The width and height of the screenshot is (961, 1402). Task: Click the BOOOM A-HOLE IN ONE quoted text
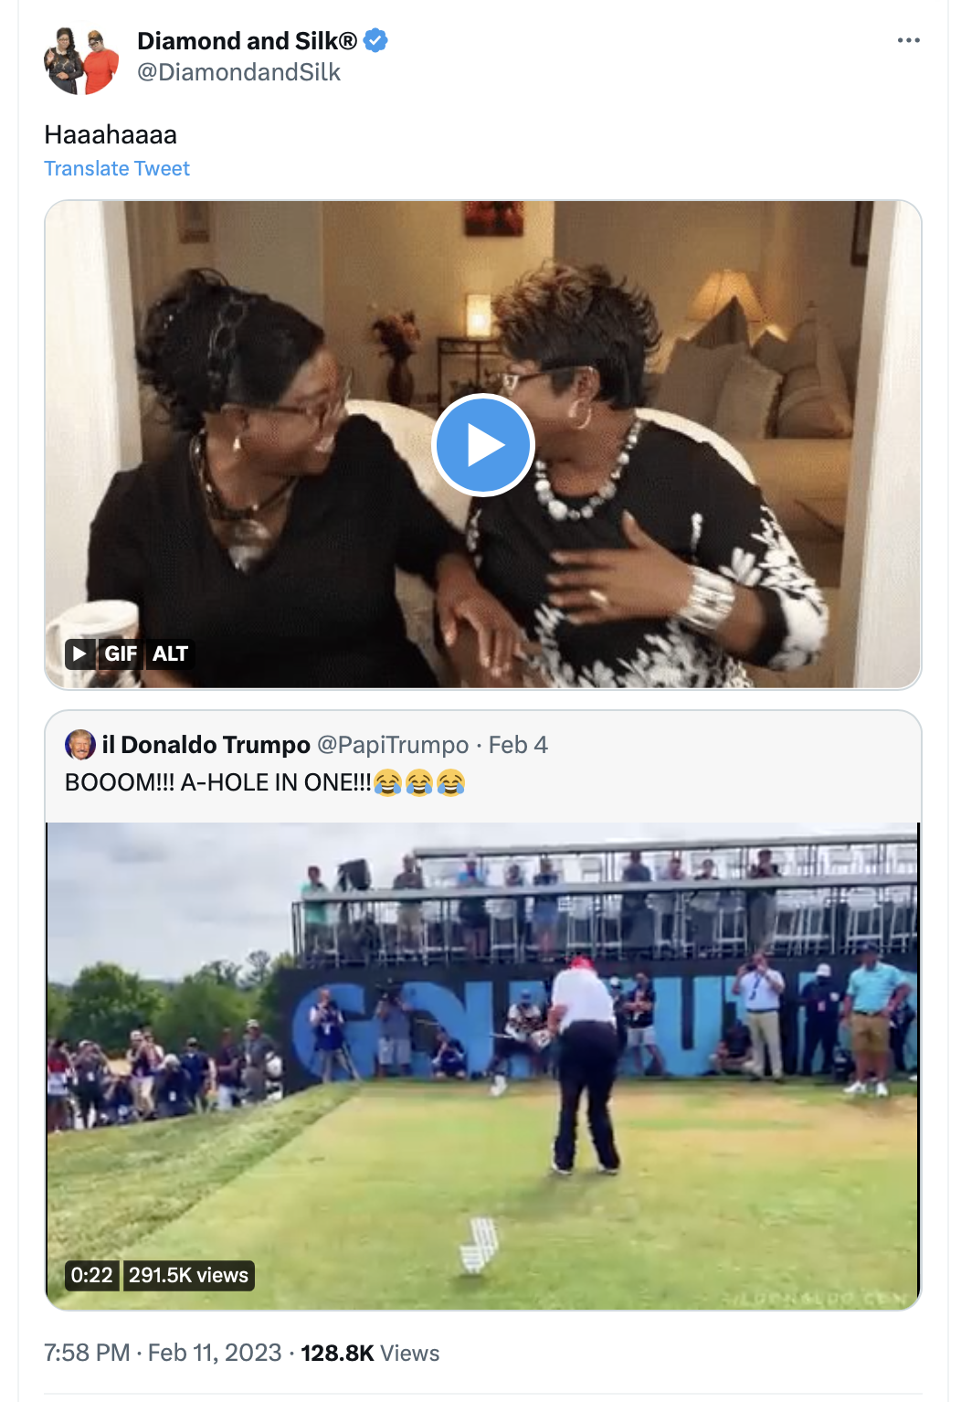265,782
